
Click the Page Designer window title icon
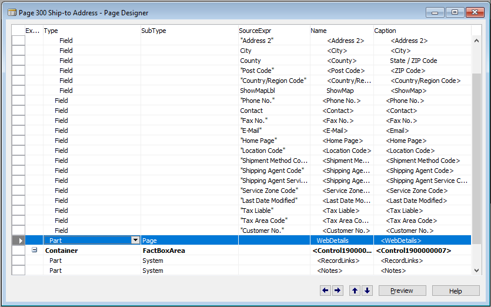pos(12,12)
